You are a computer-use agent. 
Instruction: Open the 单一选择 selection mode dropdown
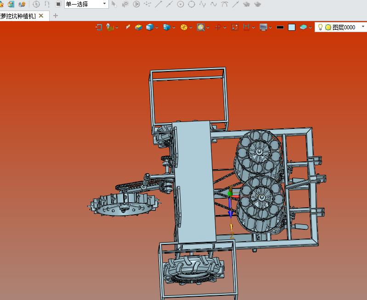click(x=86, y=4)
